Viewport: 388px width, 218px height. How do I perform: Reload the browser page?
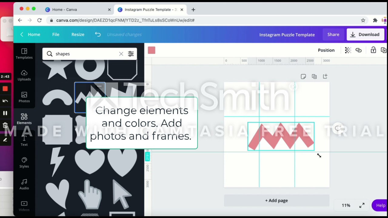click(x=39, y=20)
